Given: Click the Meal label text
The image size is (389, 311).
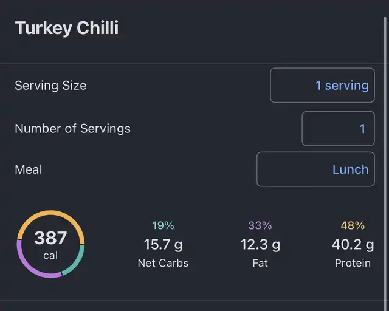Looking at the screenshot, I should (29, 169).
